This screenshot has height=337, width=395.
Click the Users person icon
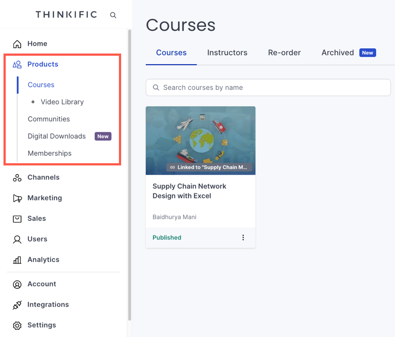point(17,239)
